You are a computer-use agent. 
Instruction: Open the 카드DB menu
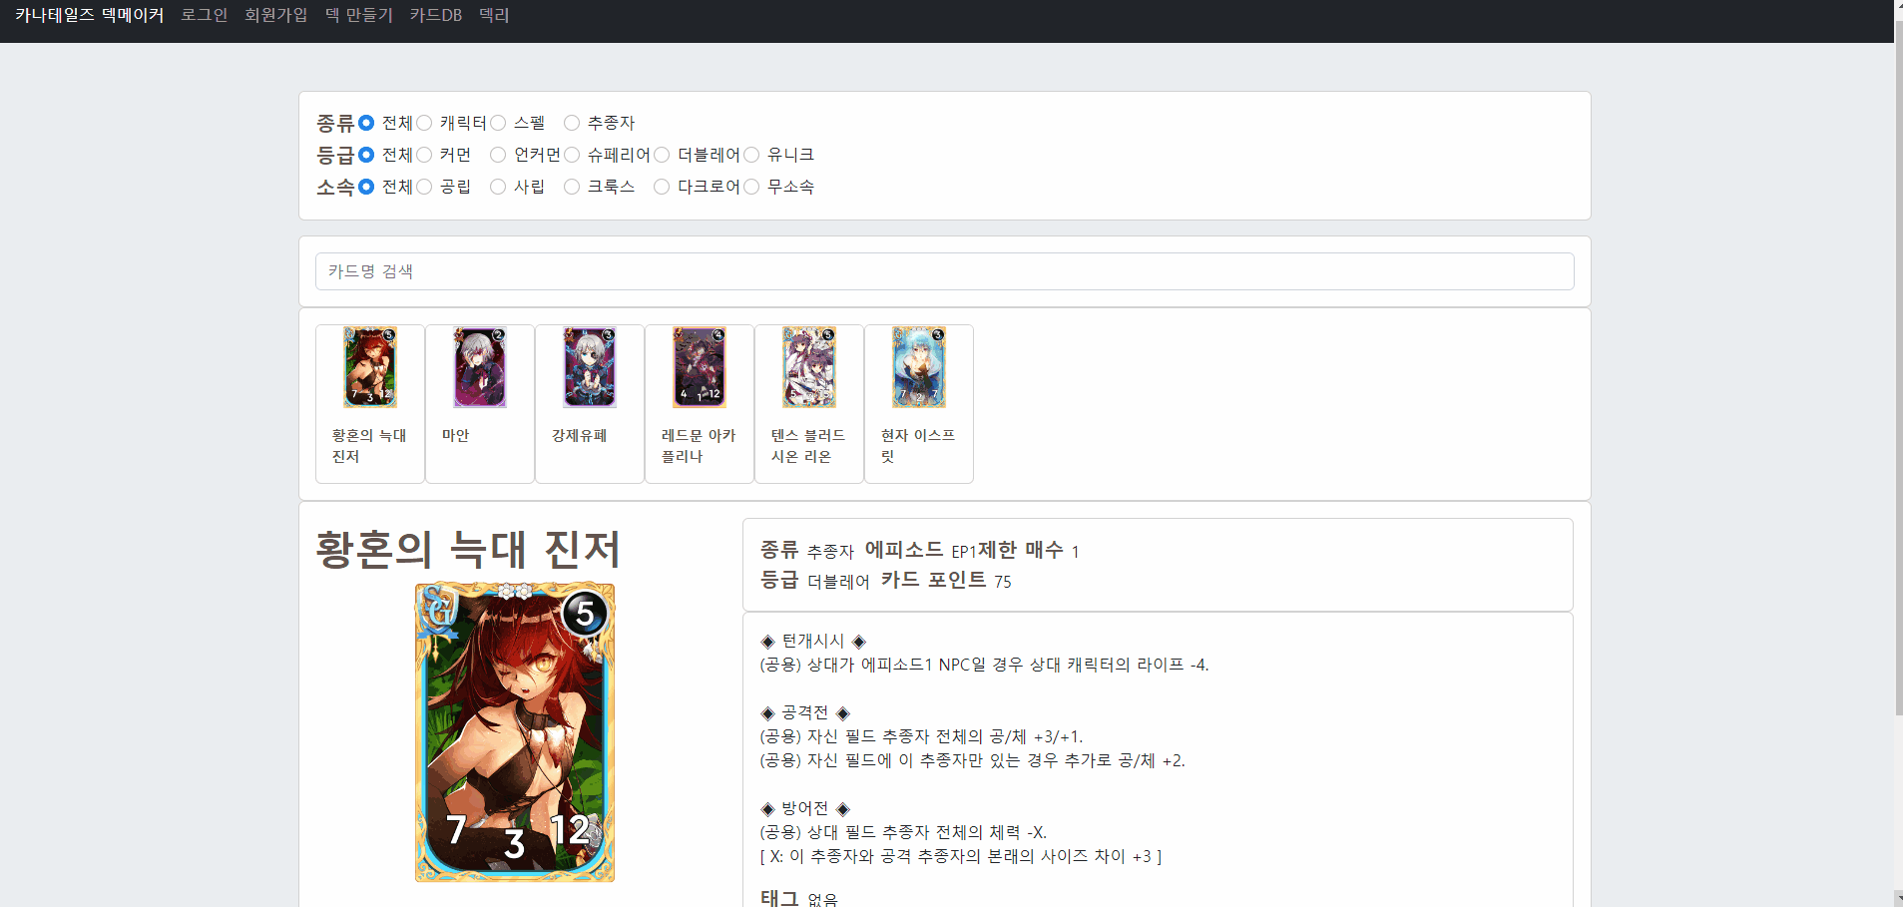pyautogui.click(x=435, y=15)
